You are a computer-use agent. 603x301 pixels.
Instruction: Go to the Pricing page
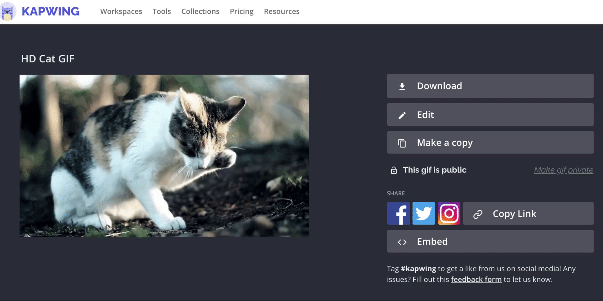pyautogui.click(x=242, y=12)
